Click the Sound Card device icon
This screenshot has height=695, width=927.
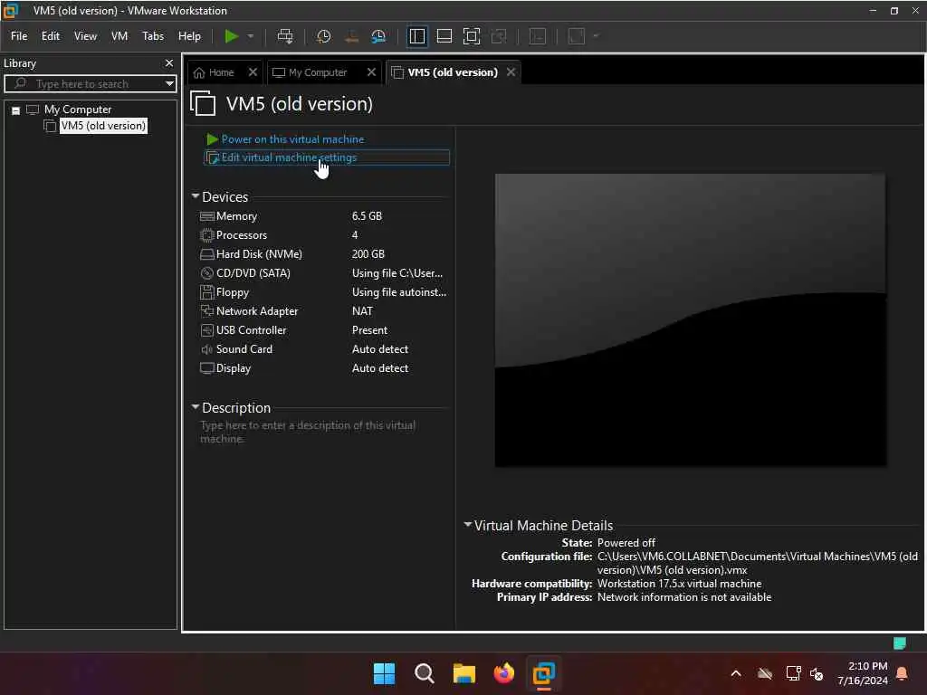pos(207,349)
